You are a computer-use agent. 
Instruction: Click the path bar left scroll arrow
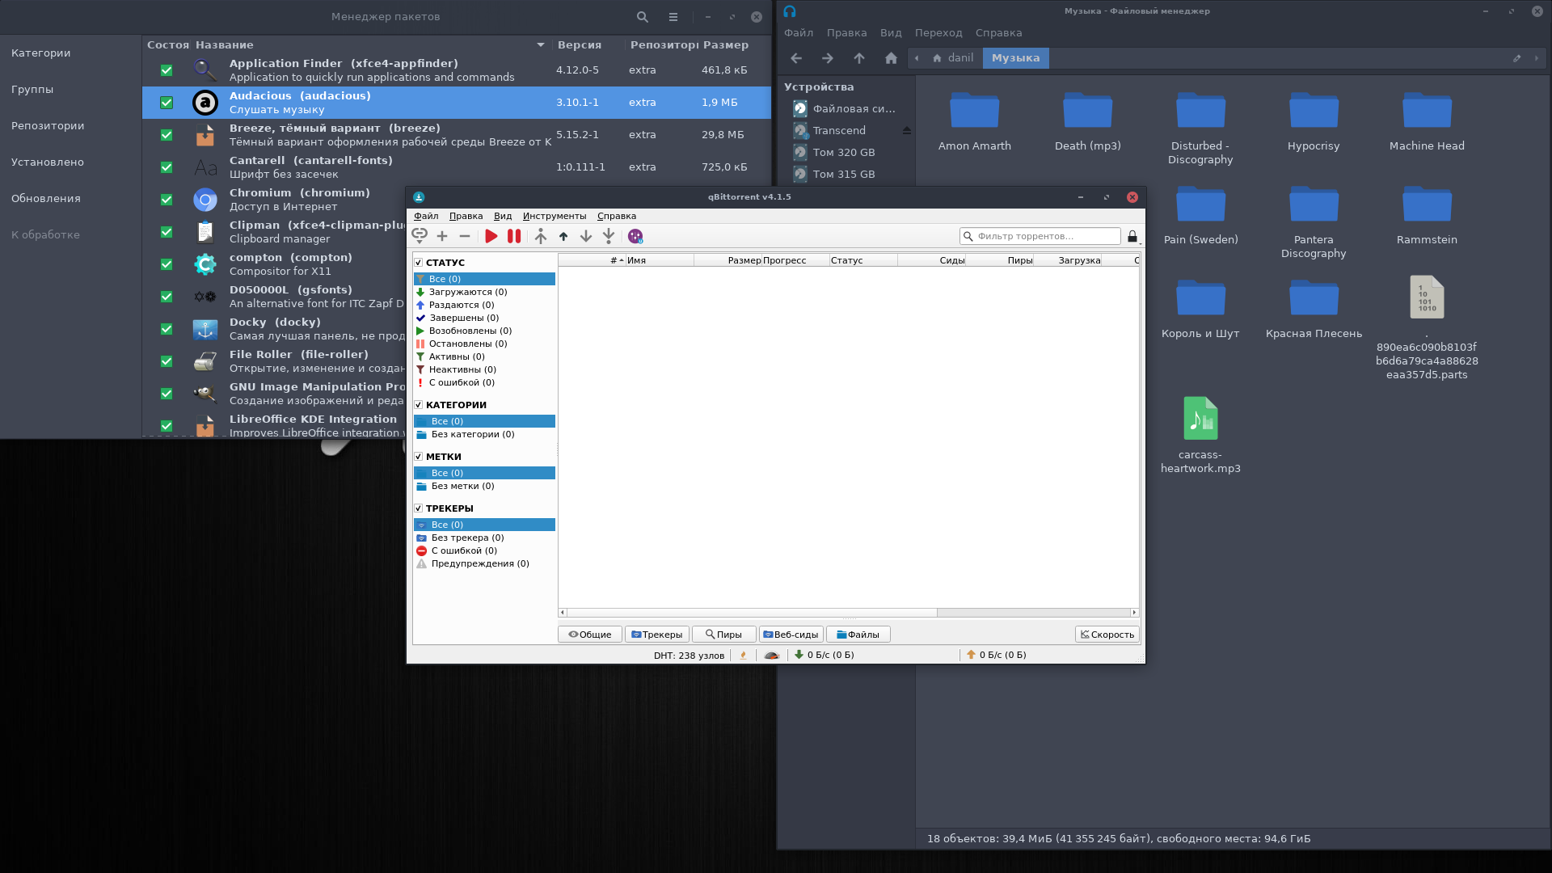click(917, 58)
